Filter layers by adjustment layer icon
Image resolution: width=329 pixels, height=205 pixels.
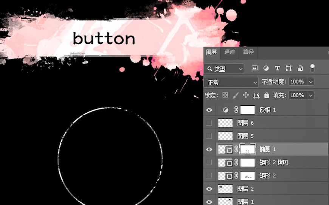(x=266, y=68)
